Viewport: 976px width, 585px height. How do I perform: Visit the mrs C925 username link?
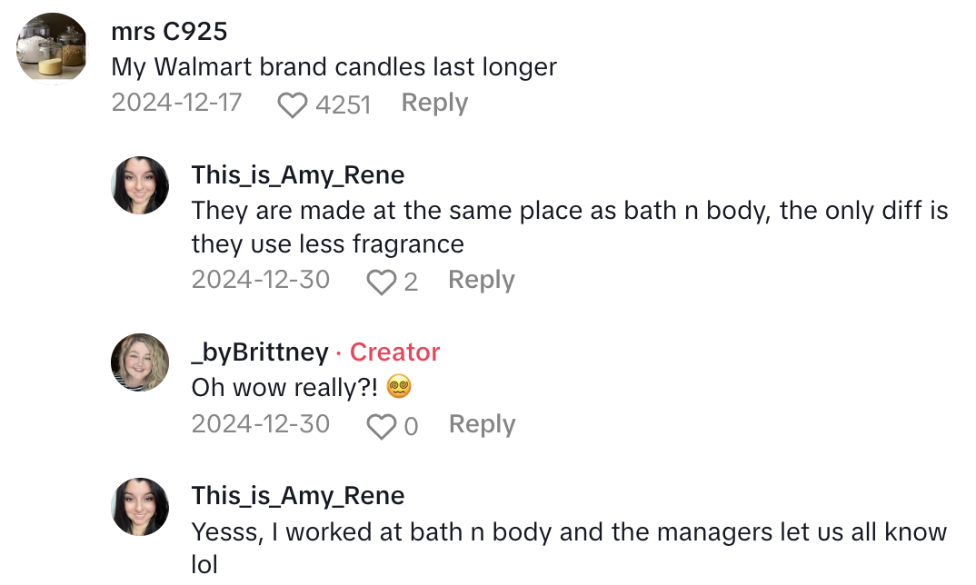click(x=169, y=32)
